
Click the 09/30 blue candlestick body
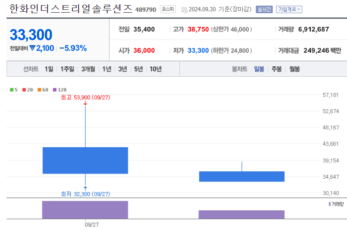pyautogui.click(x=242, y=176)
